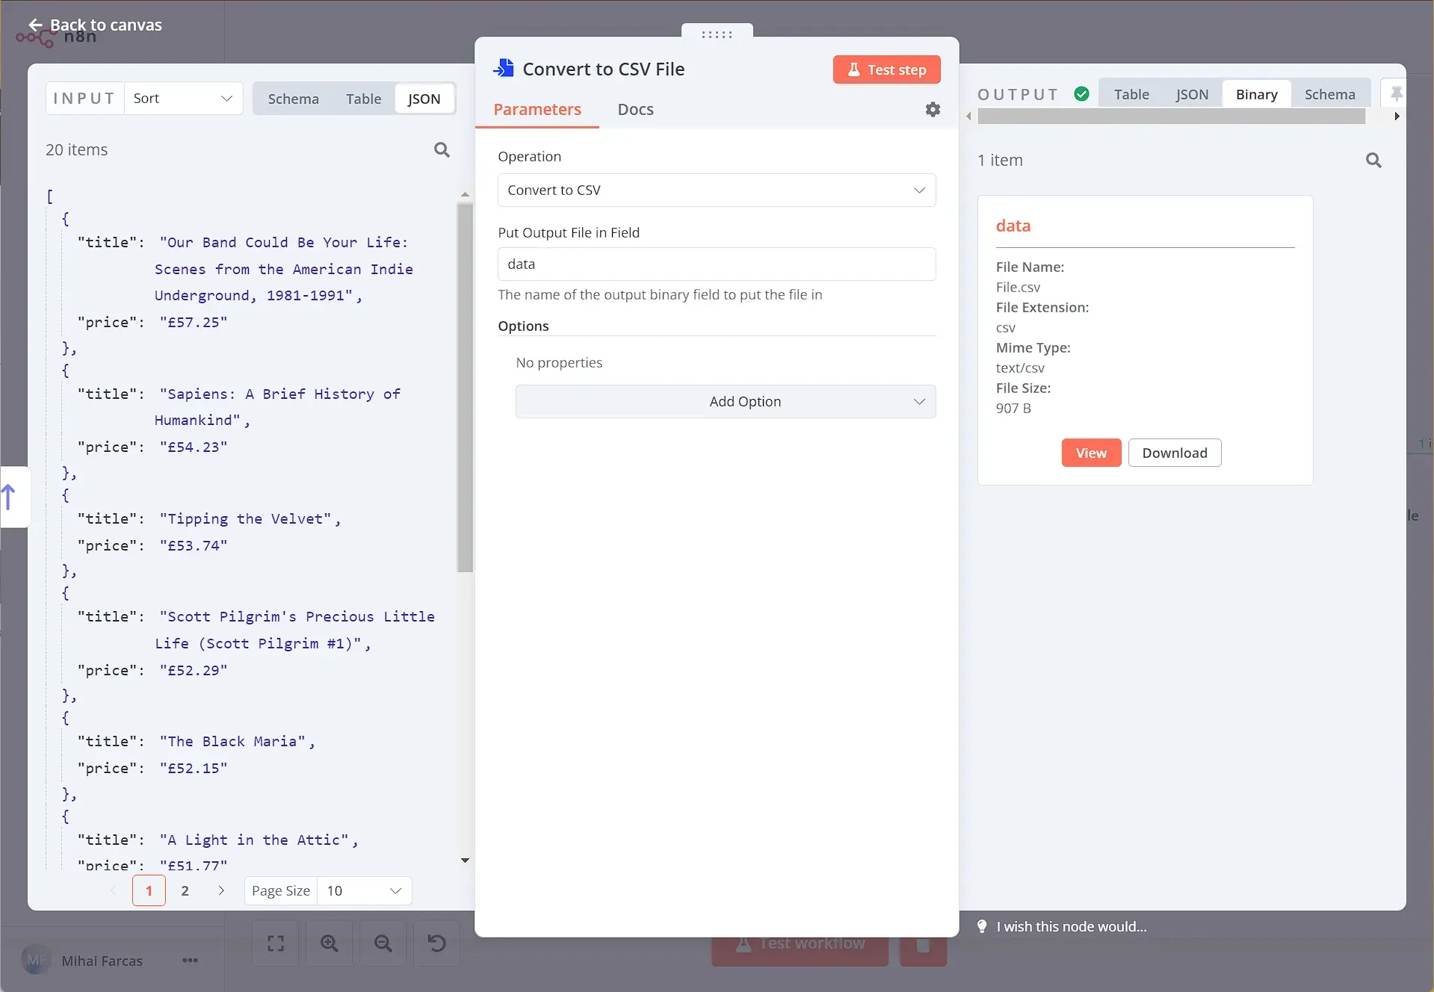Click the node panel drag handle
Image resolution: width=1434 pixels, height=992 pixels.
tap(717, 34)
